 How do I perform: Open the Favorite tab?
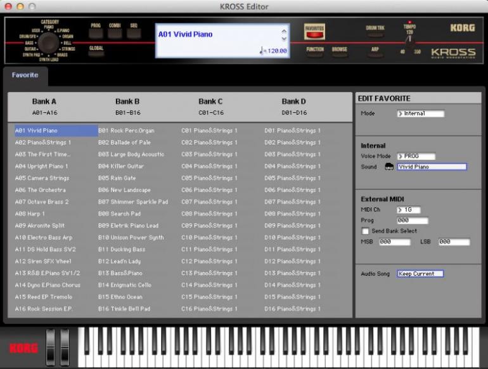[x=25, y=75]
